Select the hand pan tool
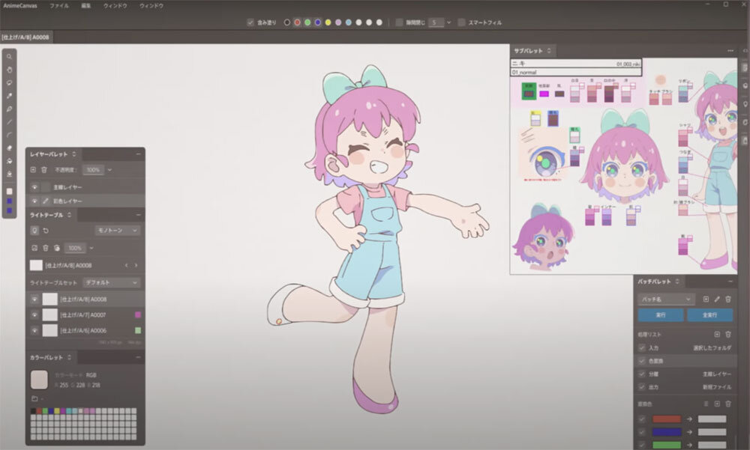 [x=9, y=70]
